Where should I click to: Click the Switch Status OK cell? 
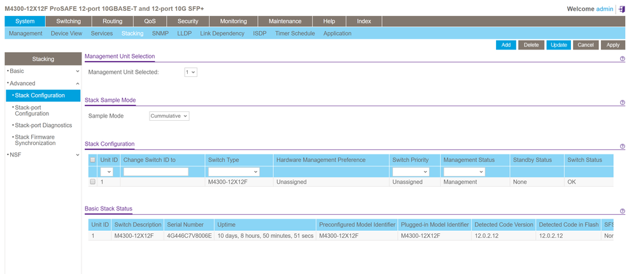pyautogui.click(x=588, y=182)
